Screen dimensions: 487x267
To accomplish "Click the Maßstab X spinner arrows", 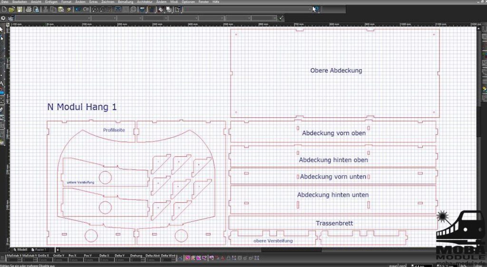I will [x=19, y=260].
